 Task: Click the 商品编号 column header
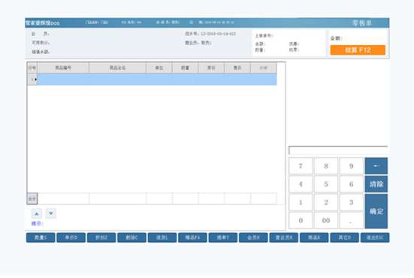(x=63, y=68)
